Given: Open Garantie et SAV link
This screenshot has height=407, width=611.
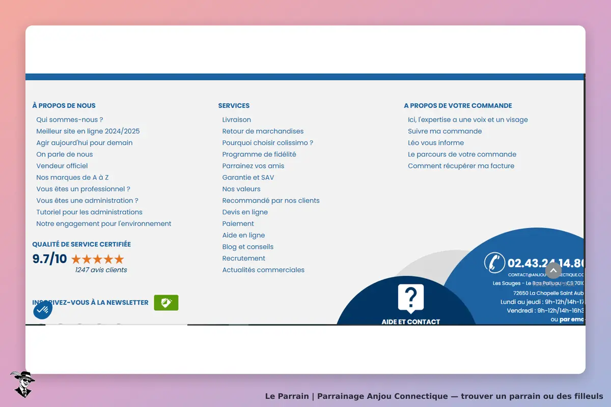Looking at the screenshot, I should 248,178.
